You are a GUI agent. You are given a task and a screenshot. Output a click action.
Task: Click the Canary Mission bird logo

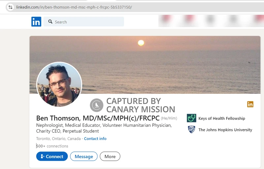point(96,105)
